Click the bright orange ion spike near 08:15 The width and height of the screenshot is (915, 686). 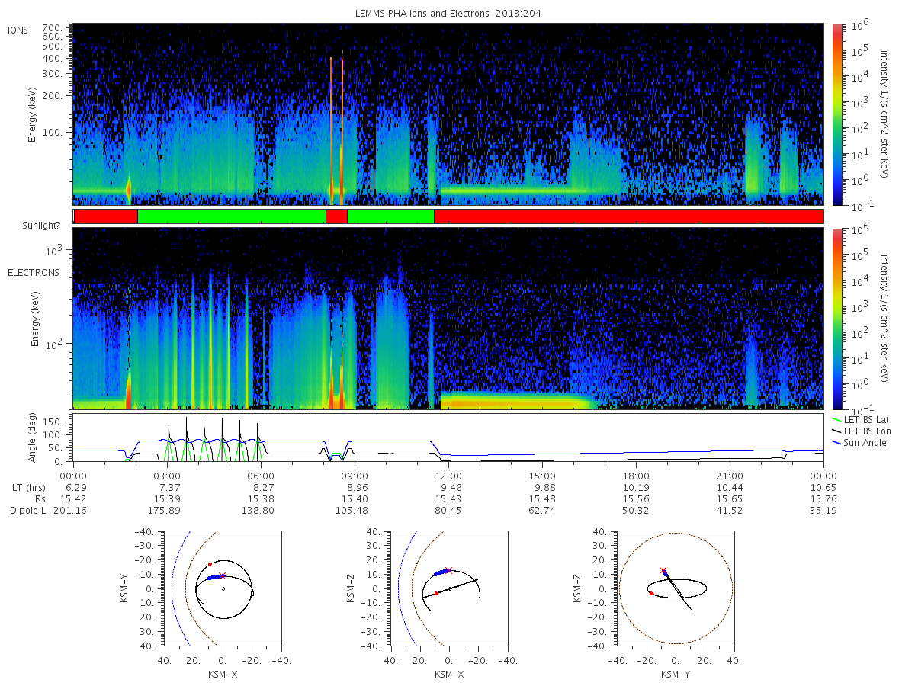tap(331, 126)
